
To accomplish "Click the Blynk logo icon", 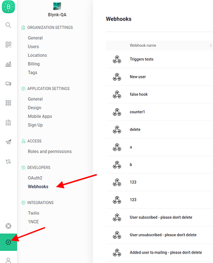I will point(8,7).
